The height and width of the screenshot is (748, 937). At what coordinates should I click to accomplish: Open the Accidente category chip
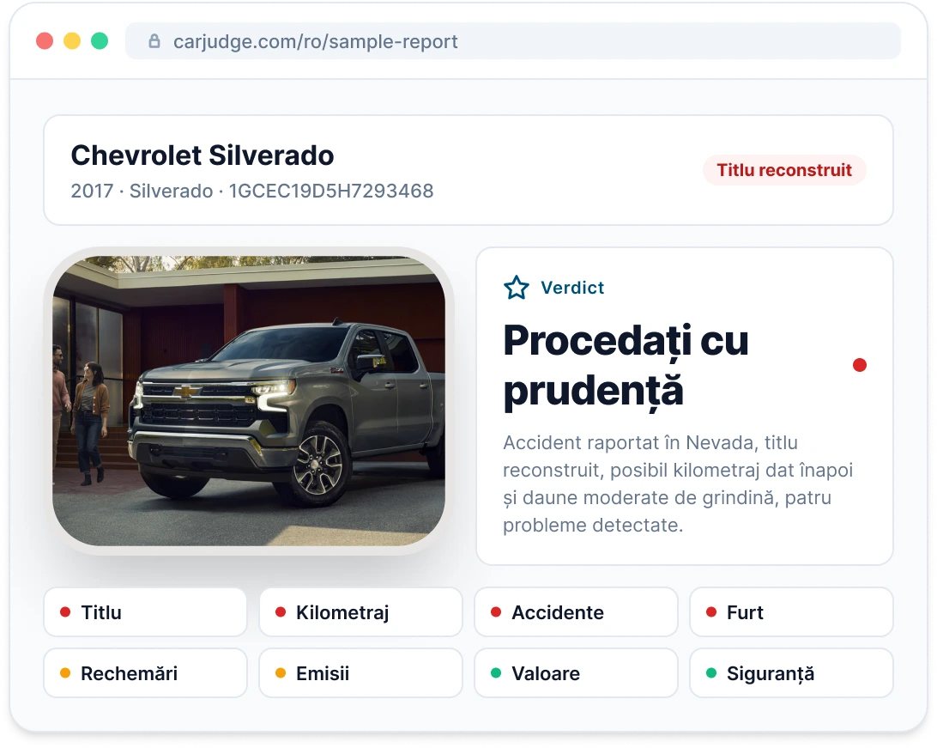pyautogui.click(x=576, y=612)
